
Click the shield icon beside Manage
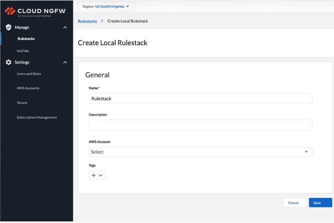(x=8, y=28)
